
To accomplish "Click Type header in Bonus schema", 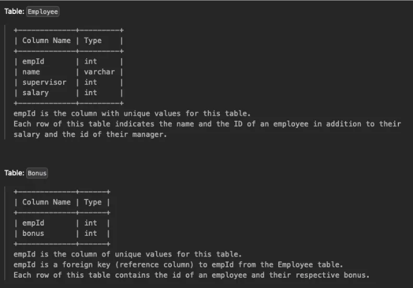I will [93, 203].
